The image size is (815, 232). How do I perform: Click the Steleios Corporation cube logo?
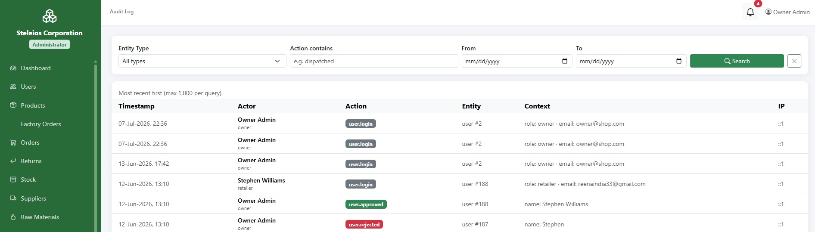pos(50,16)
